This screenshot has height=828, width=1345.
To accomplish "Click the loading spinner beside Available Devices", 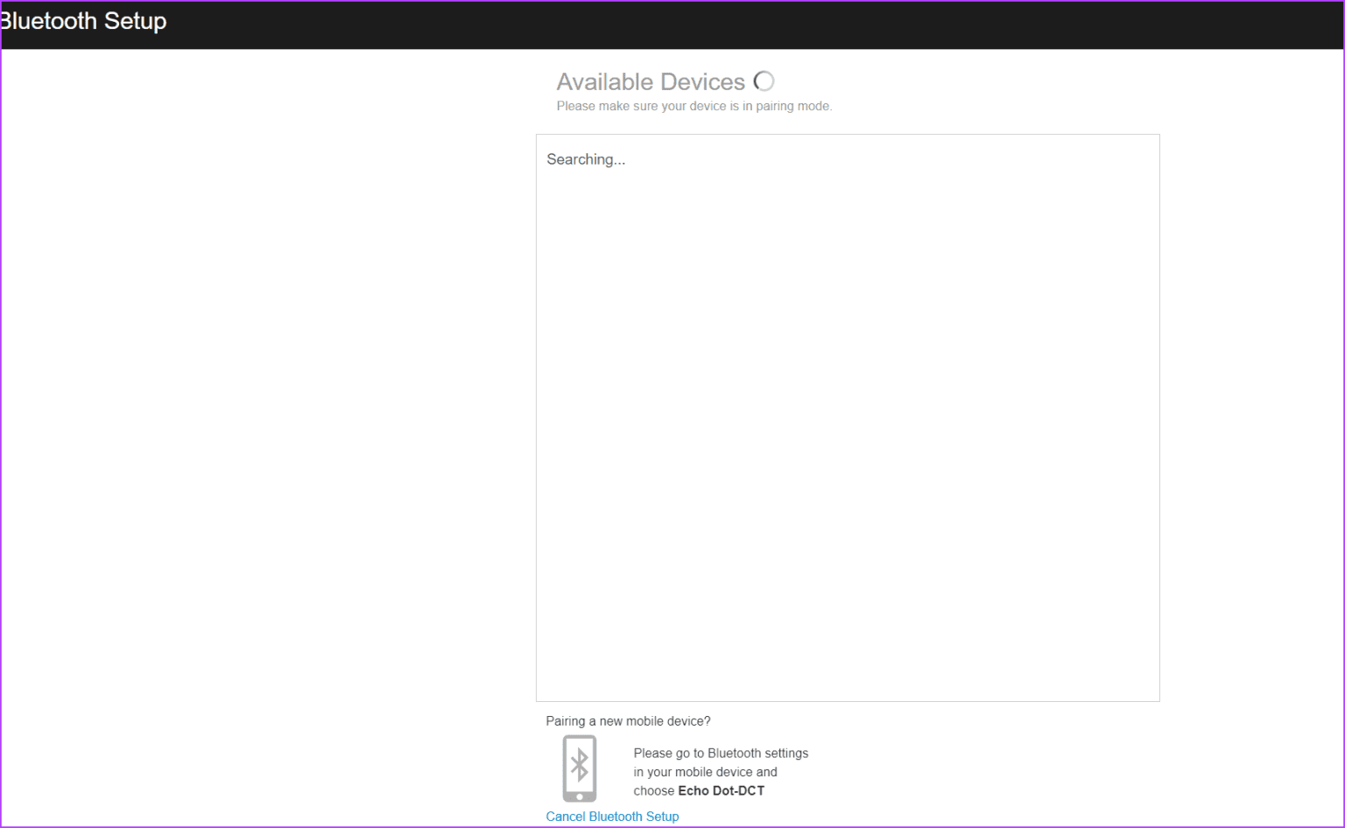I will pos(764,81).
